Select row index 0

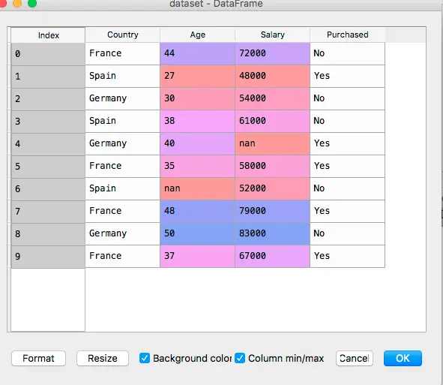point(48,54)
